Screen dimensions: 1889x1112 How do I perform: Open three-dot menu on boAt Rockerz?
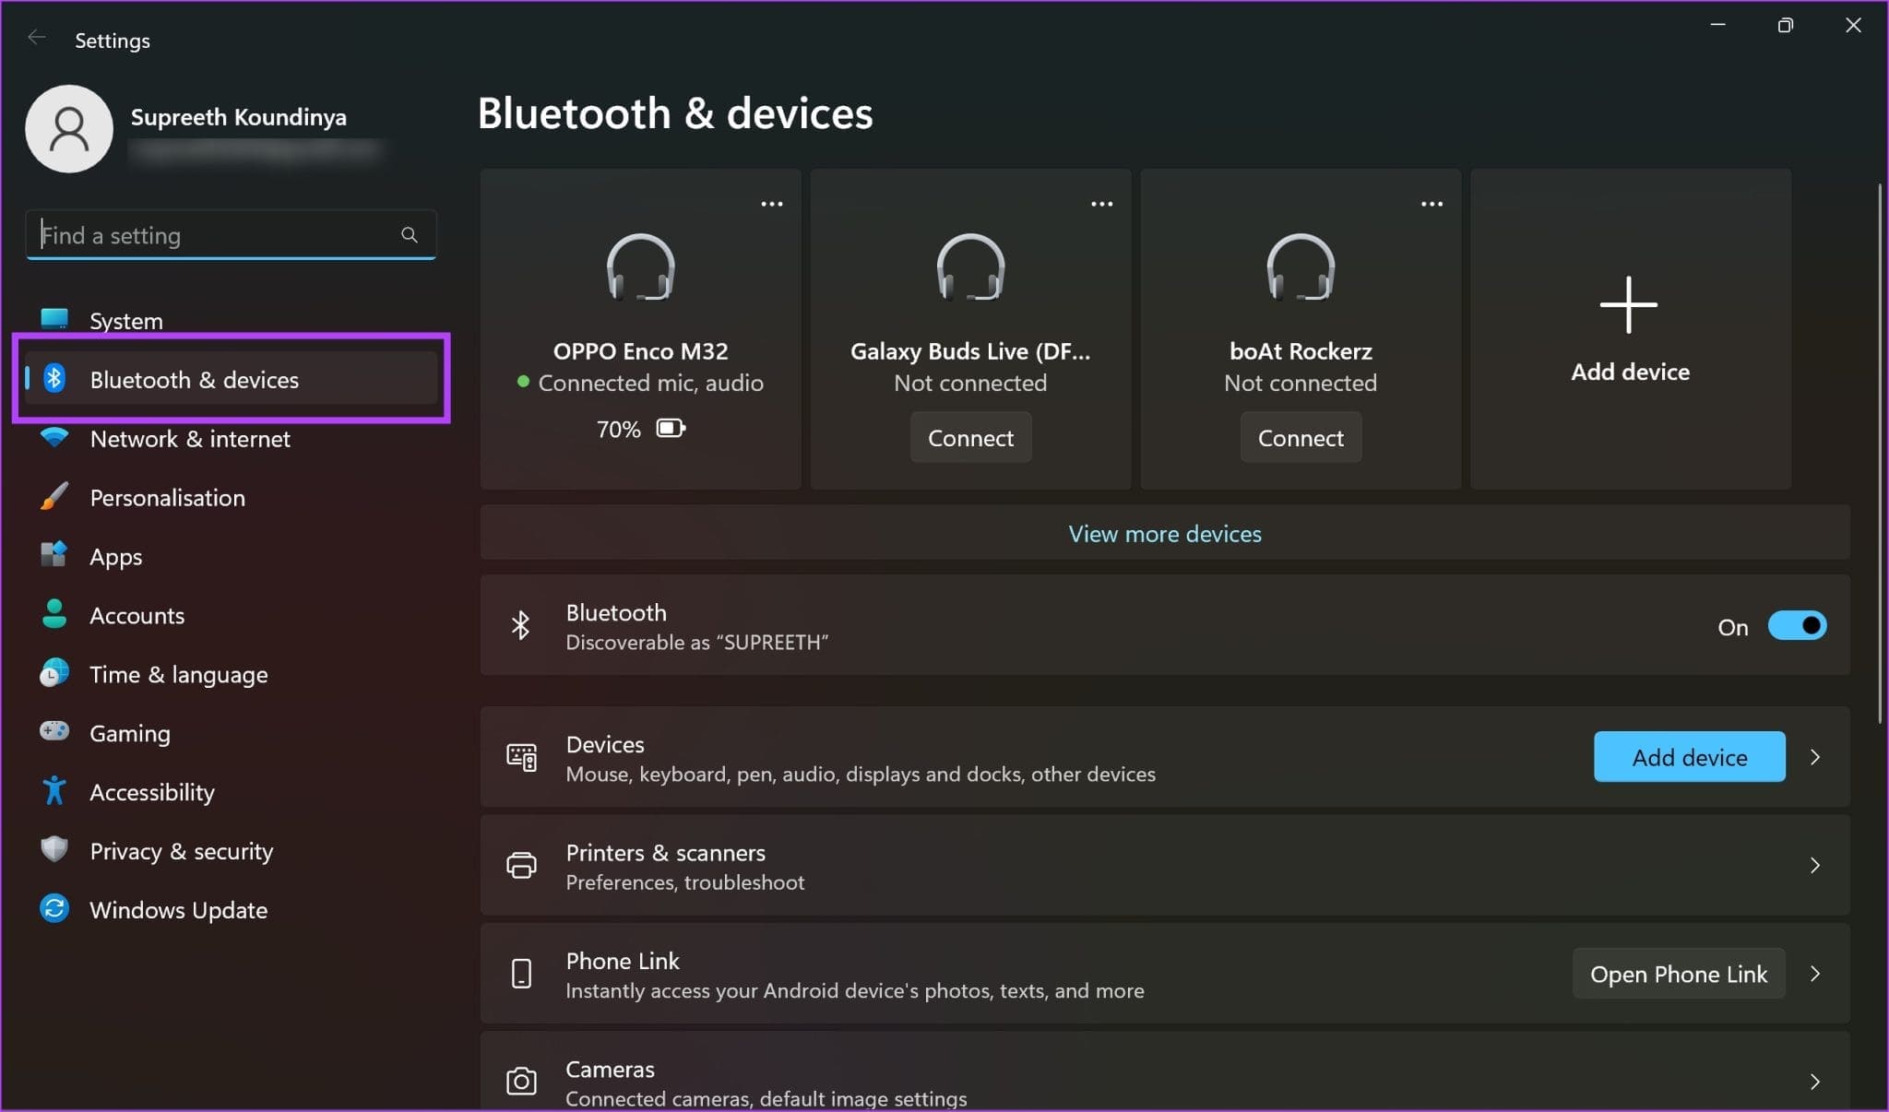1432,204
